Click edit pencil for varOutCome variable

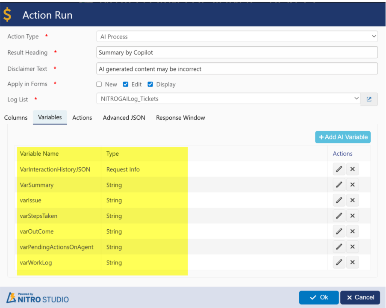[x=339, y=231]
